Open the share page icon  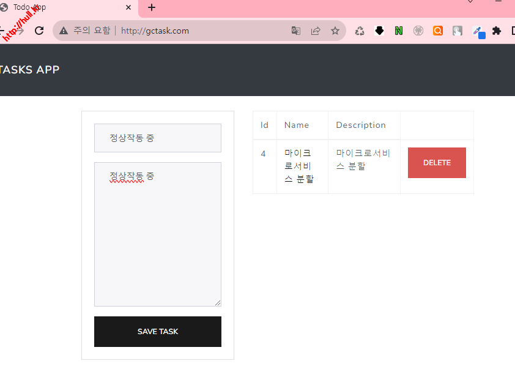(316, 31)
